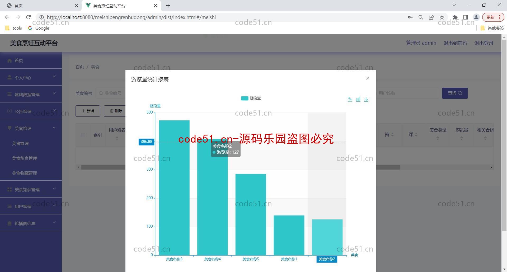507x272 pixels.
Task: Close the 美食烹饪互动平台 browser tab
Action: pos(155,6)
